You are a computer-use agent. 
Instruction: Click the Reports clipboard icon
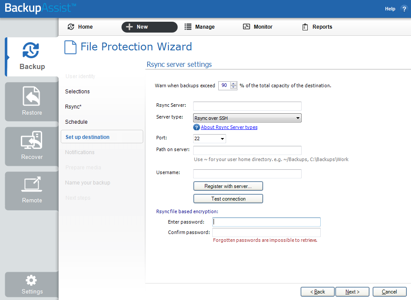pos(305,27)
